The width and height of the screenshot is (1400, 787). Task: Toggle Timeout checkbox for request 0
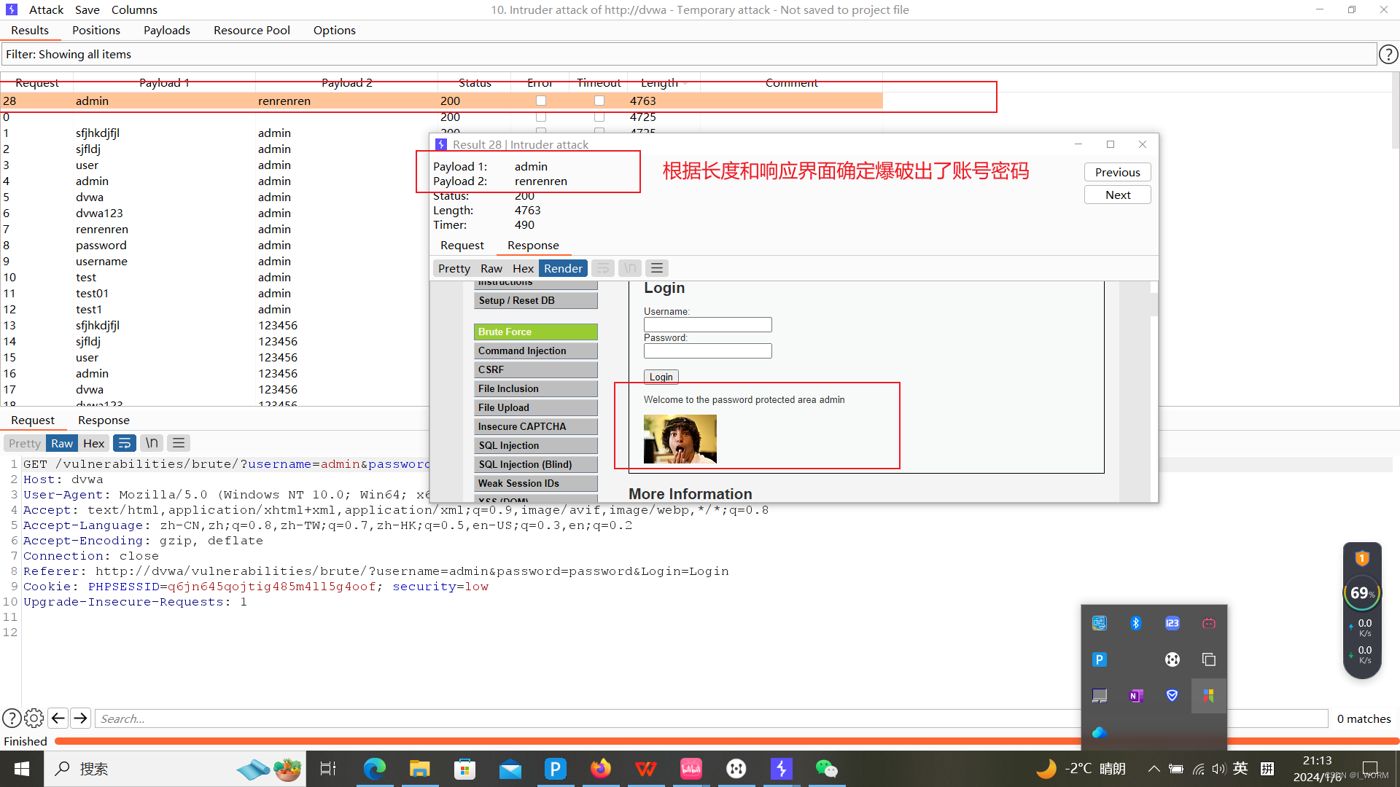(599, 117)
